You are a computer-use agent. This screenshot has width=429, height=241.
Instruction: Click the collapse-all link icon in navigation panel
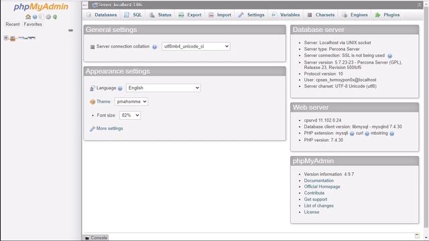click(x=70, y=30)
